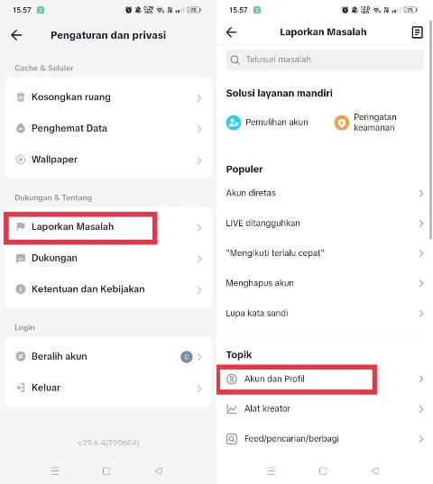Open the report history document icon
Image resolution: width=433 pixels, height=484 pixels.
click(417, 32)
